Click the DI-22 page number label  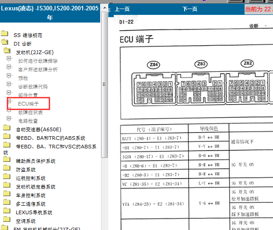pos(126,22)
